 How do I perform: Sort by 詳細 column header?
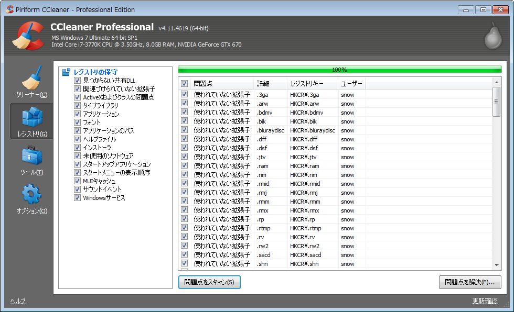point(271,83)
